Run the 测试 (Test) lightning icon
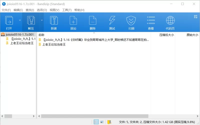 pyautogui.click(x=112, y=21)
